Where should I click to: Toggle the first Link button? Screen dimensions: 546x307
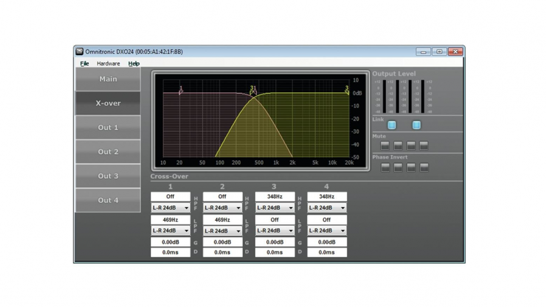click(392, 125)
